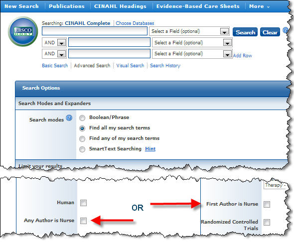Viewport: 294px width, 242px height.
Task: Open the search modes help icon
Action: point(69,118)
